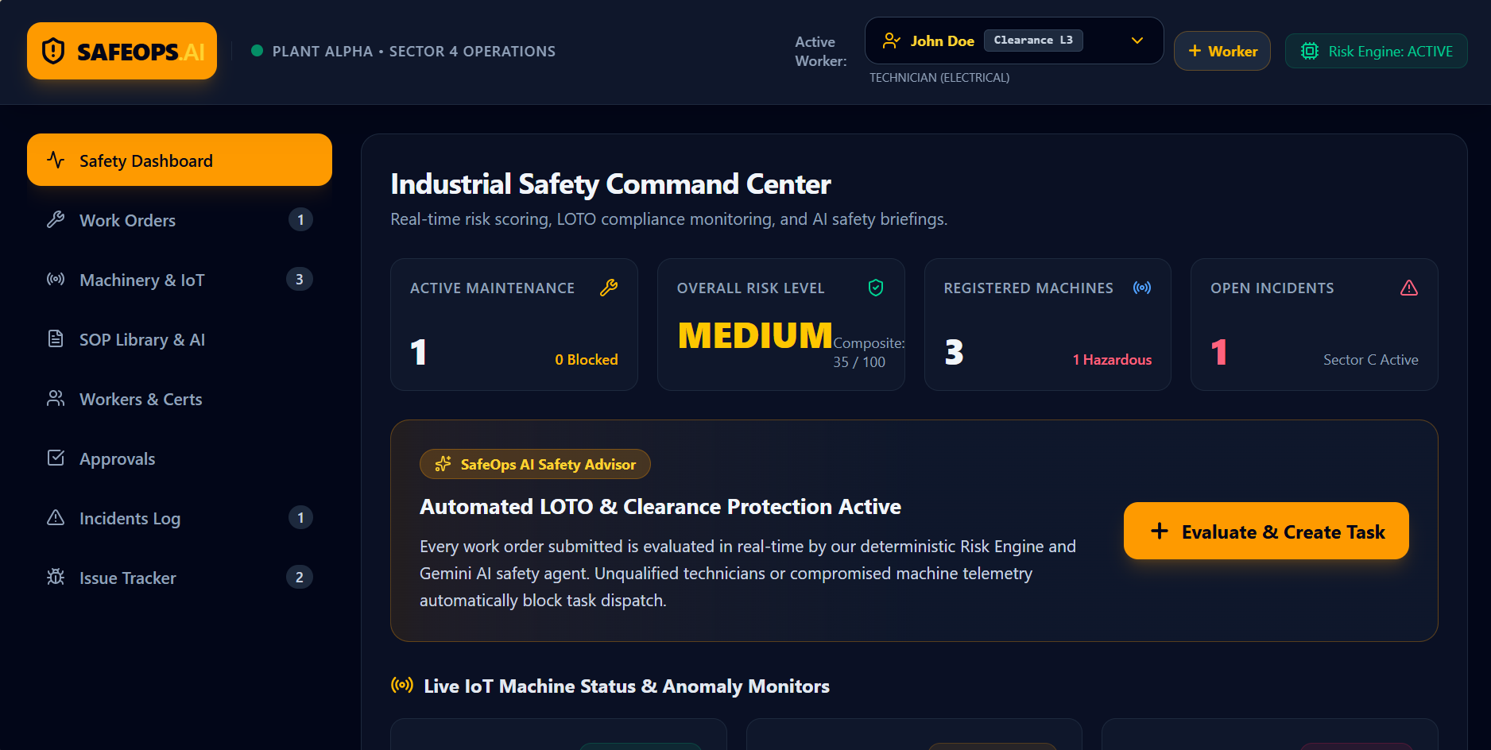This screenshot has width=1491, height=750.
Task: Click the wrench icon in Active Maintenance card
Action: point(609,288)
